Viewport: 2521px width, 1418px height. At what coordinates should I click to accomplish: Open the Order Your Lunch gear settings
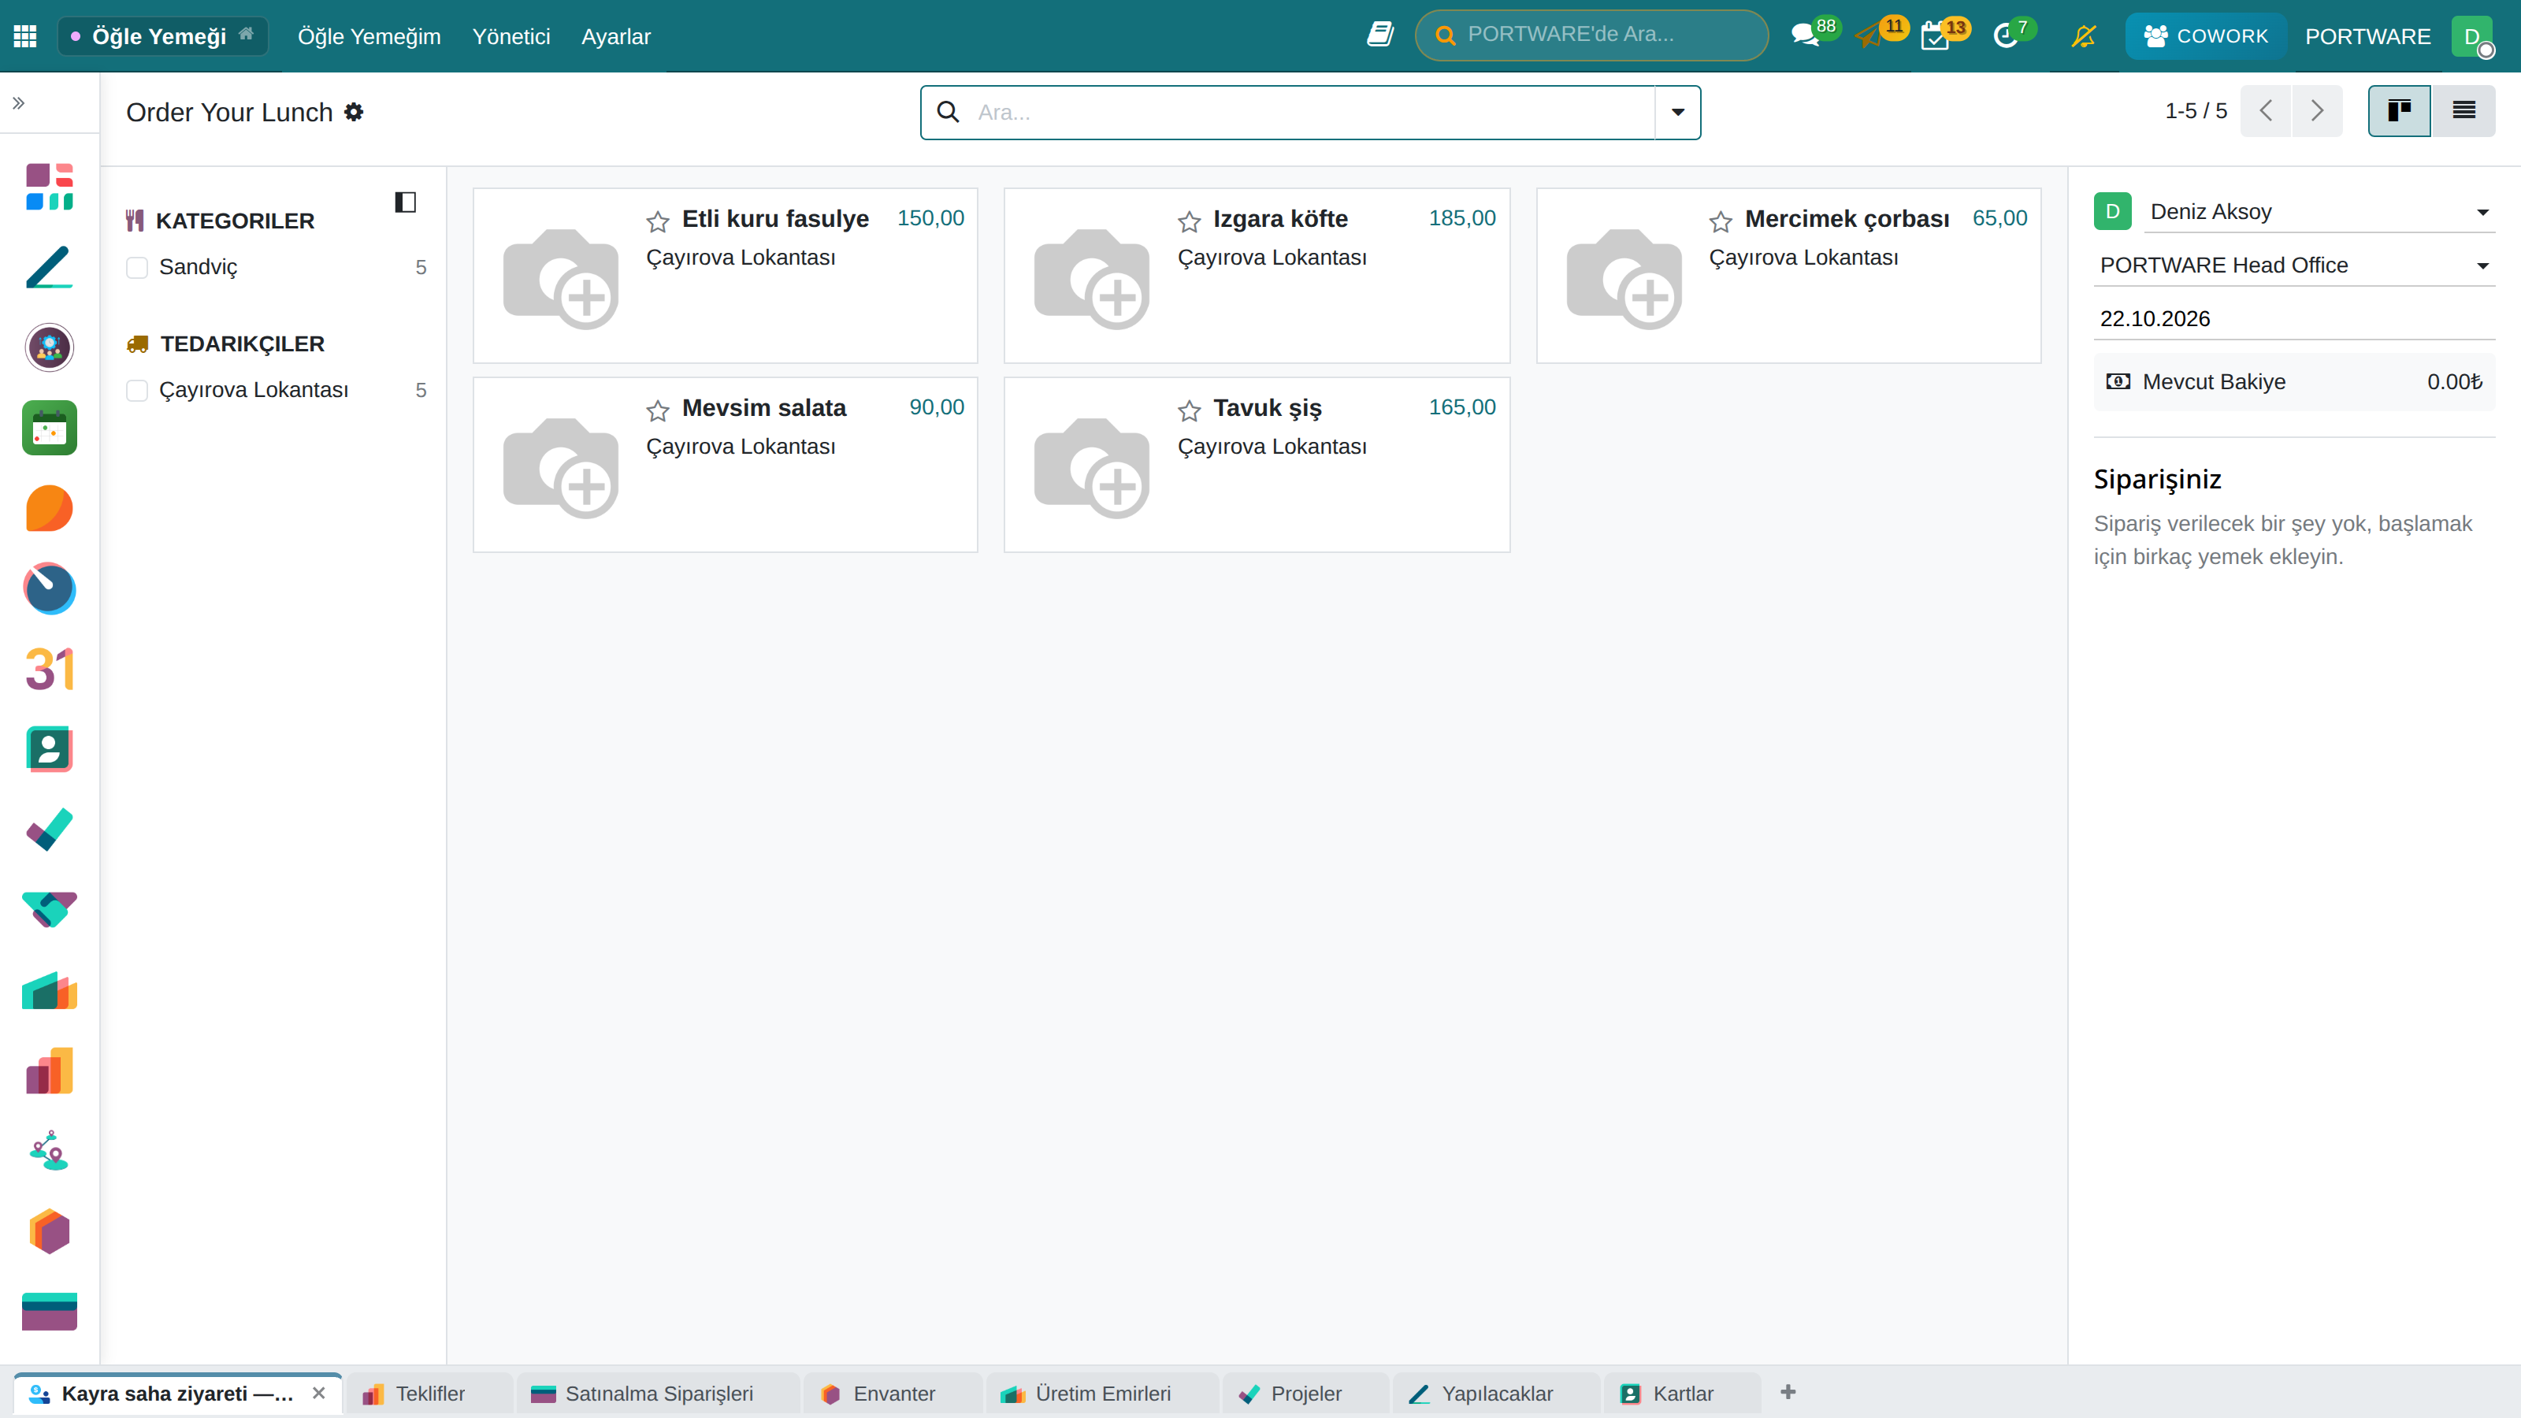pos(353,112)
